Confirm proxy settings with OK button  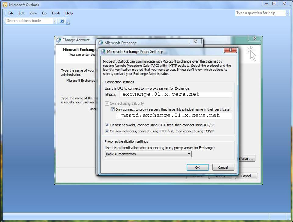[x=198, y=167]
